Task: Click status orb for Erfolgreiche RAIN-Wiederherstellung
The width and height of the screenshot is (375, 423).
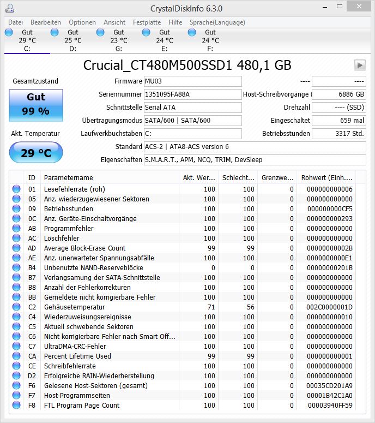Action: 16,376
